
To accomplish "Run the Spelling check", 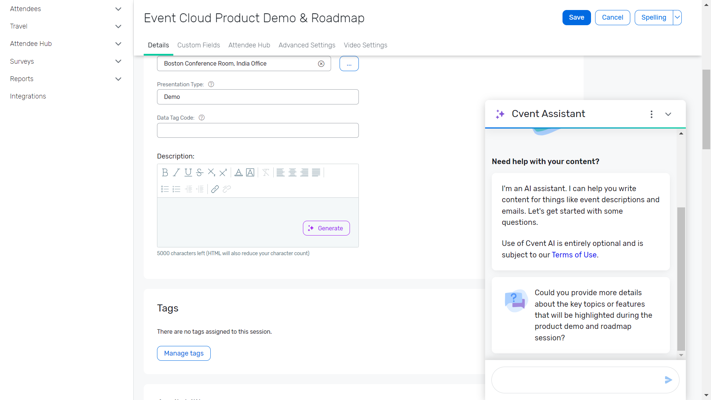I will (x=654, y=17).
